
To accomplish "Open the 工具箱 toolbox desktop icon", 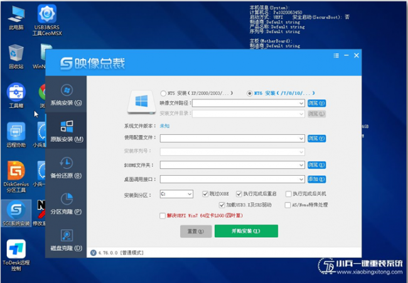I will 16,96.
